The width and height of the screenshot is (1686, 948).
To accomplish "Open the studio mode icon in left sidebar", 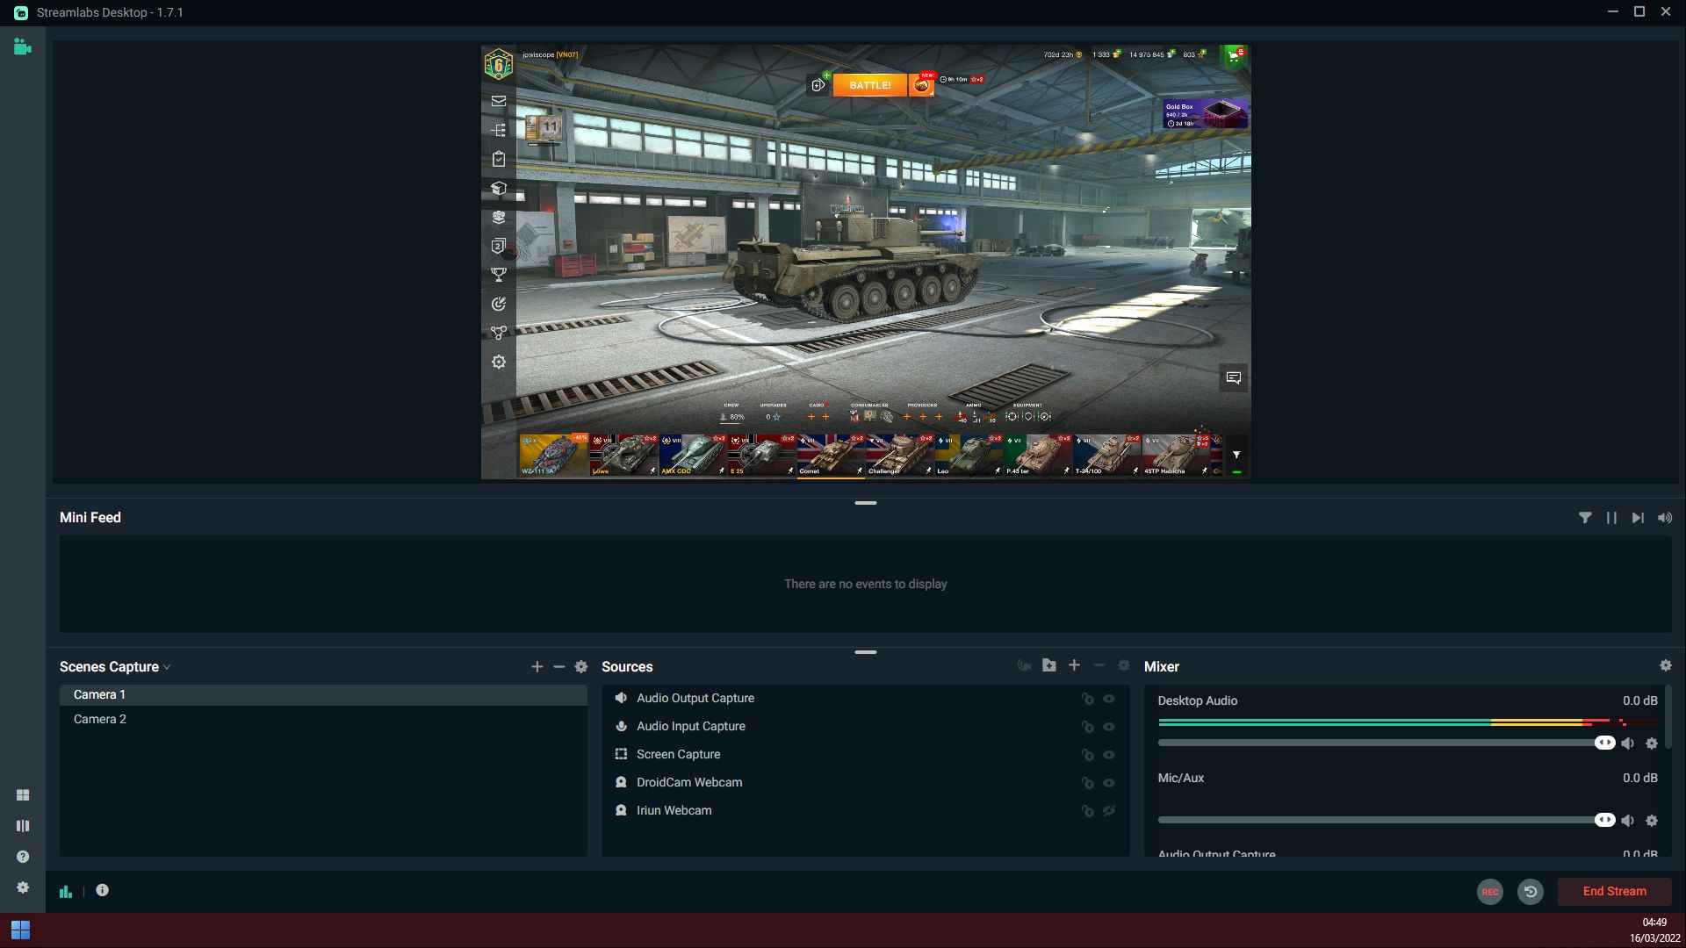I will pyautogui.click(x=23, y=826).
